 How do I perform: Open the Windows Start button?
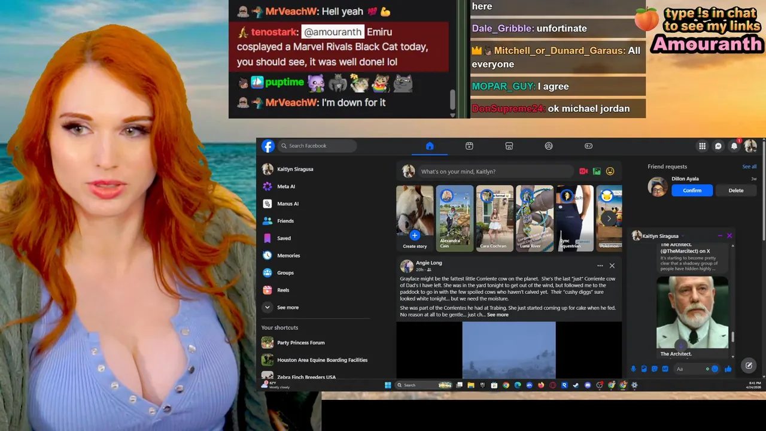(388, 386)
